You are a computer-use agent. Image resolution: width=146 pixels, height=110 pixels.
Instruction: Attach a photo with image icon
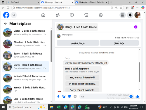click(x=64, y=97)
